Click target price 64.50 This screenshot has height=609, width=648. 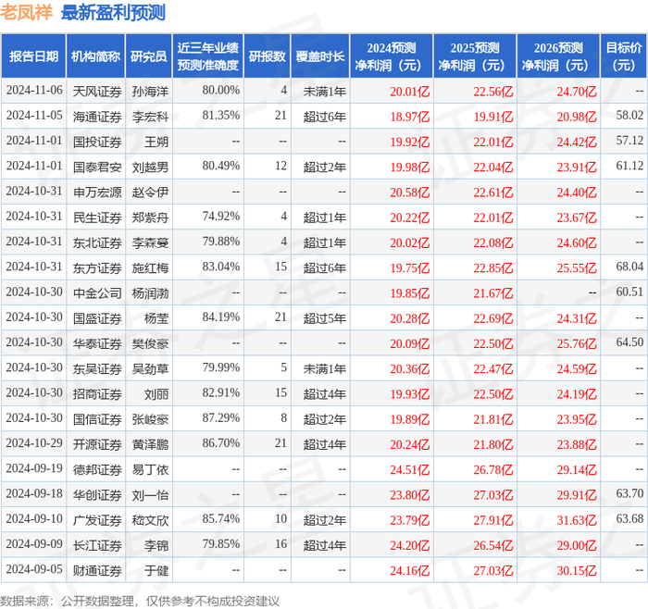pos(629,342)
